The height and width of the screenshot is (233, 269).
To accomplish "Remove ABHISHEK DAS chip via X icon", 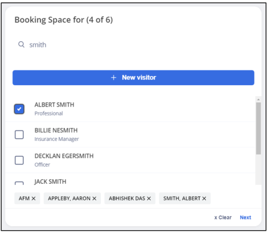I will [x=149, y=199].
